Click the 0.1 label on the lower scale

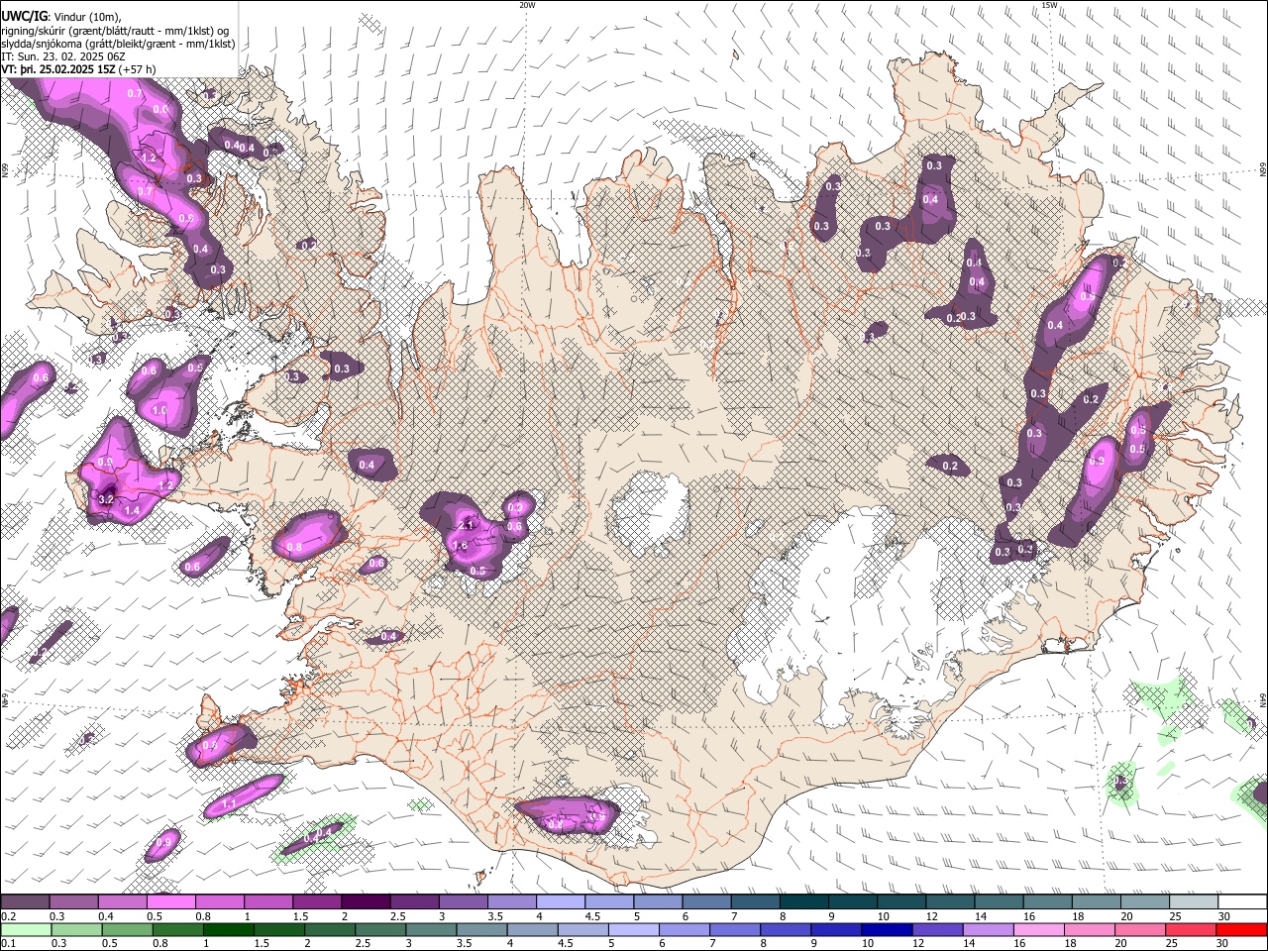click(x=9, y=944)
